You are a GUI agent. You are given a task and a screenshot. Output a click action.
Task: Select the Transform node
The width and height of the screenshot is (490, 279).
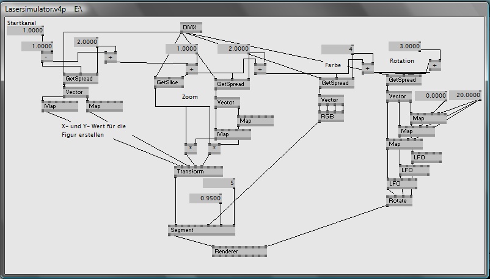click(198, 172)
